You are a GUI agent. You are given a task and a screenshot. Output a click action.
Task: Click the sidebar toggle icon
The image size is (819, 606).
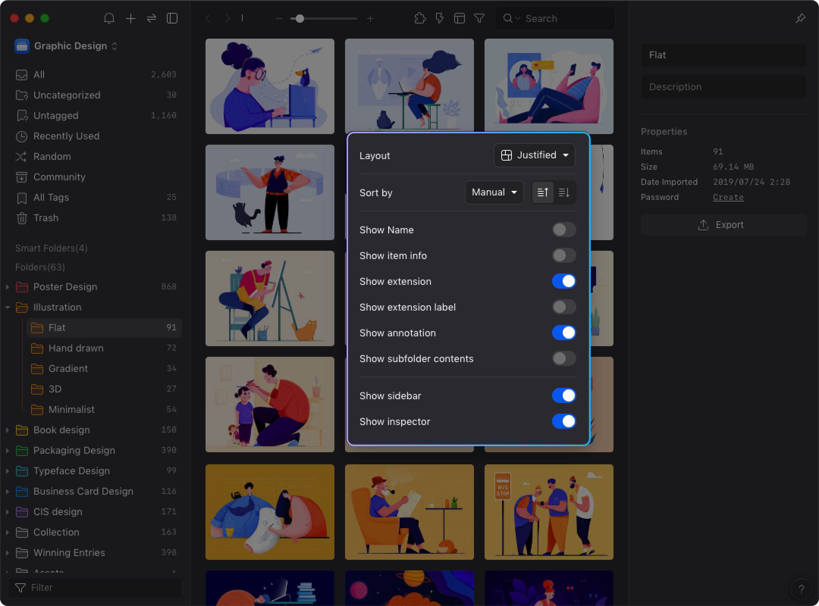pyautogui.click(x=172, y=18)
